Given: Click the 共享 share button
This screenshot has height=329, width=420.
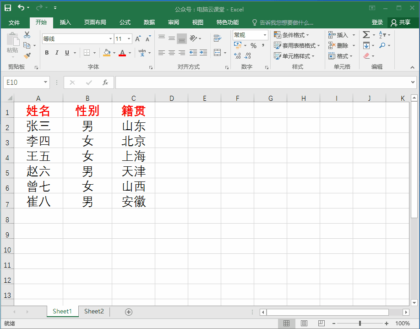Looking at the screenshot, I should point(401,22).
